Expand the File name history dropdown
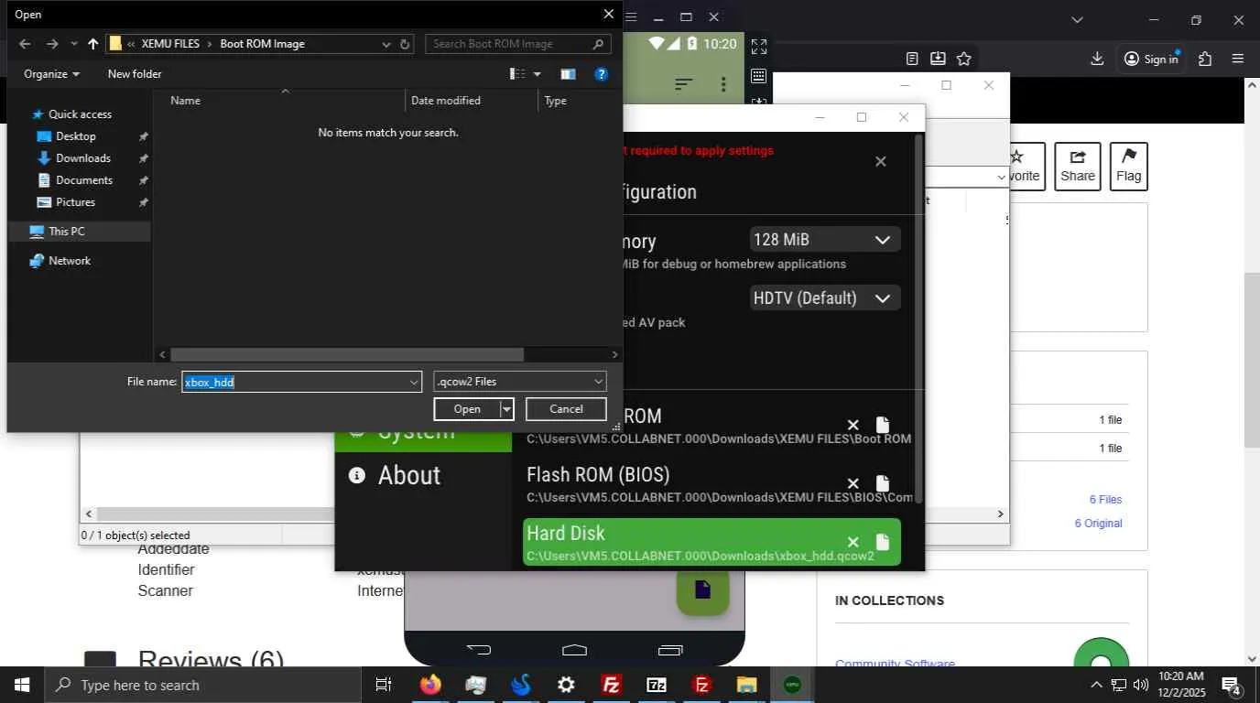1260x703 pixels. [414, 383]
